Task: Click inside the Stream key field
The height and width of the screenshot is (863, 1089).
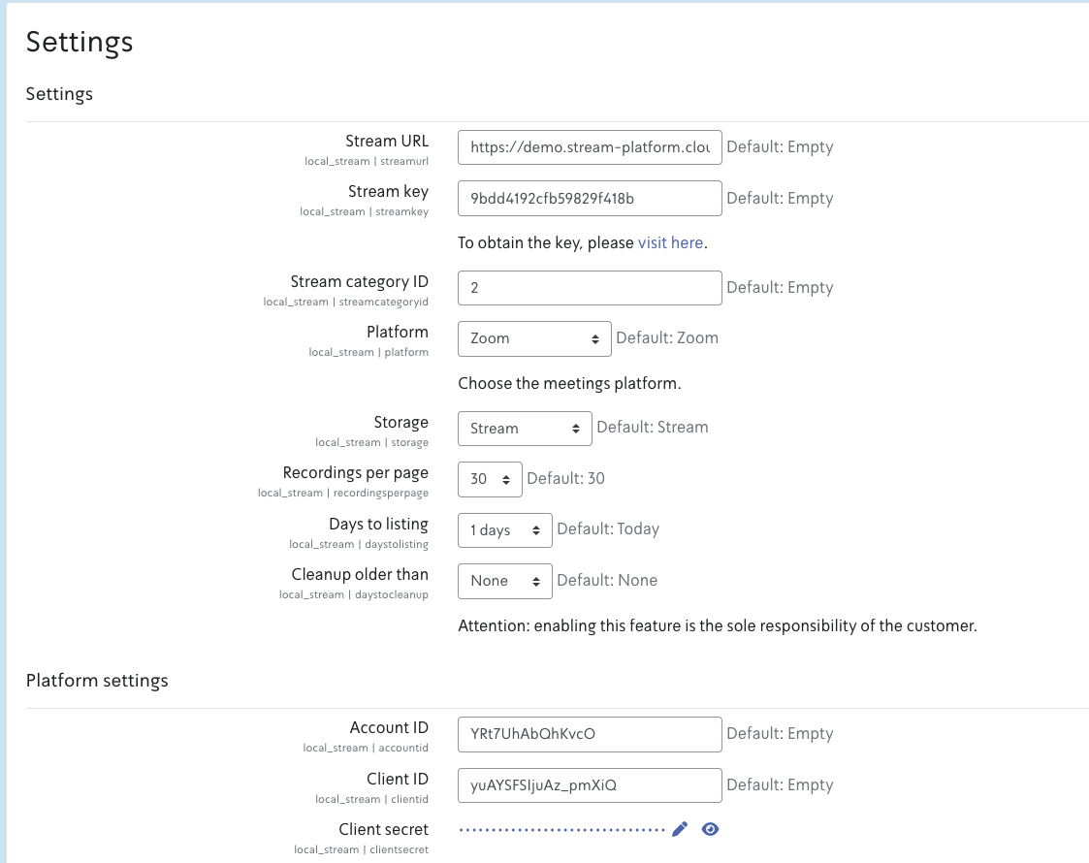Action: click(x=589, y=198)
